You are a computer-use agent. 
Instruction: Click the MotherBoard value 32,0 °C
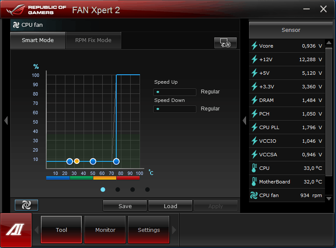click(313, 182)
